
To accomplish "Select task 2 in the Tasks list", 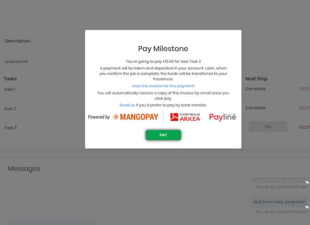I will 10,108.
